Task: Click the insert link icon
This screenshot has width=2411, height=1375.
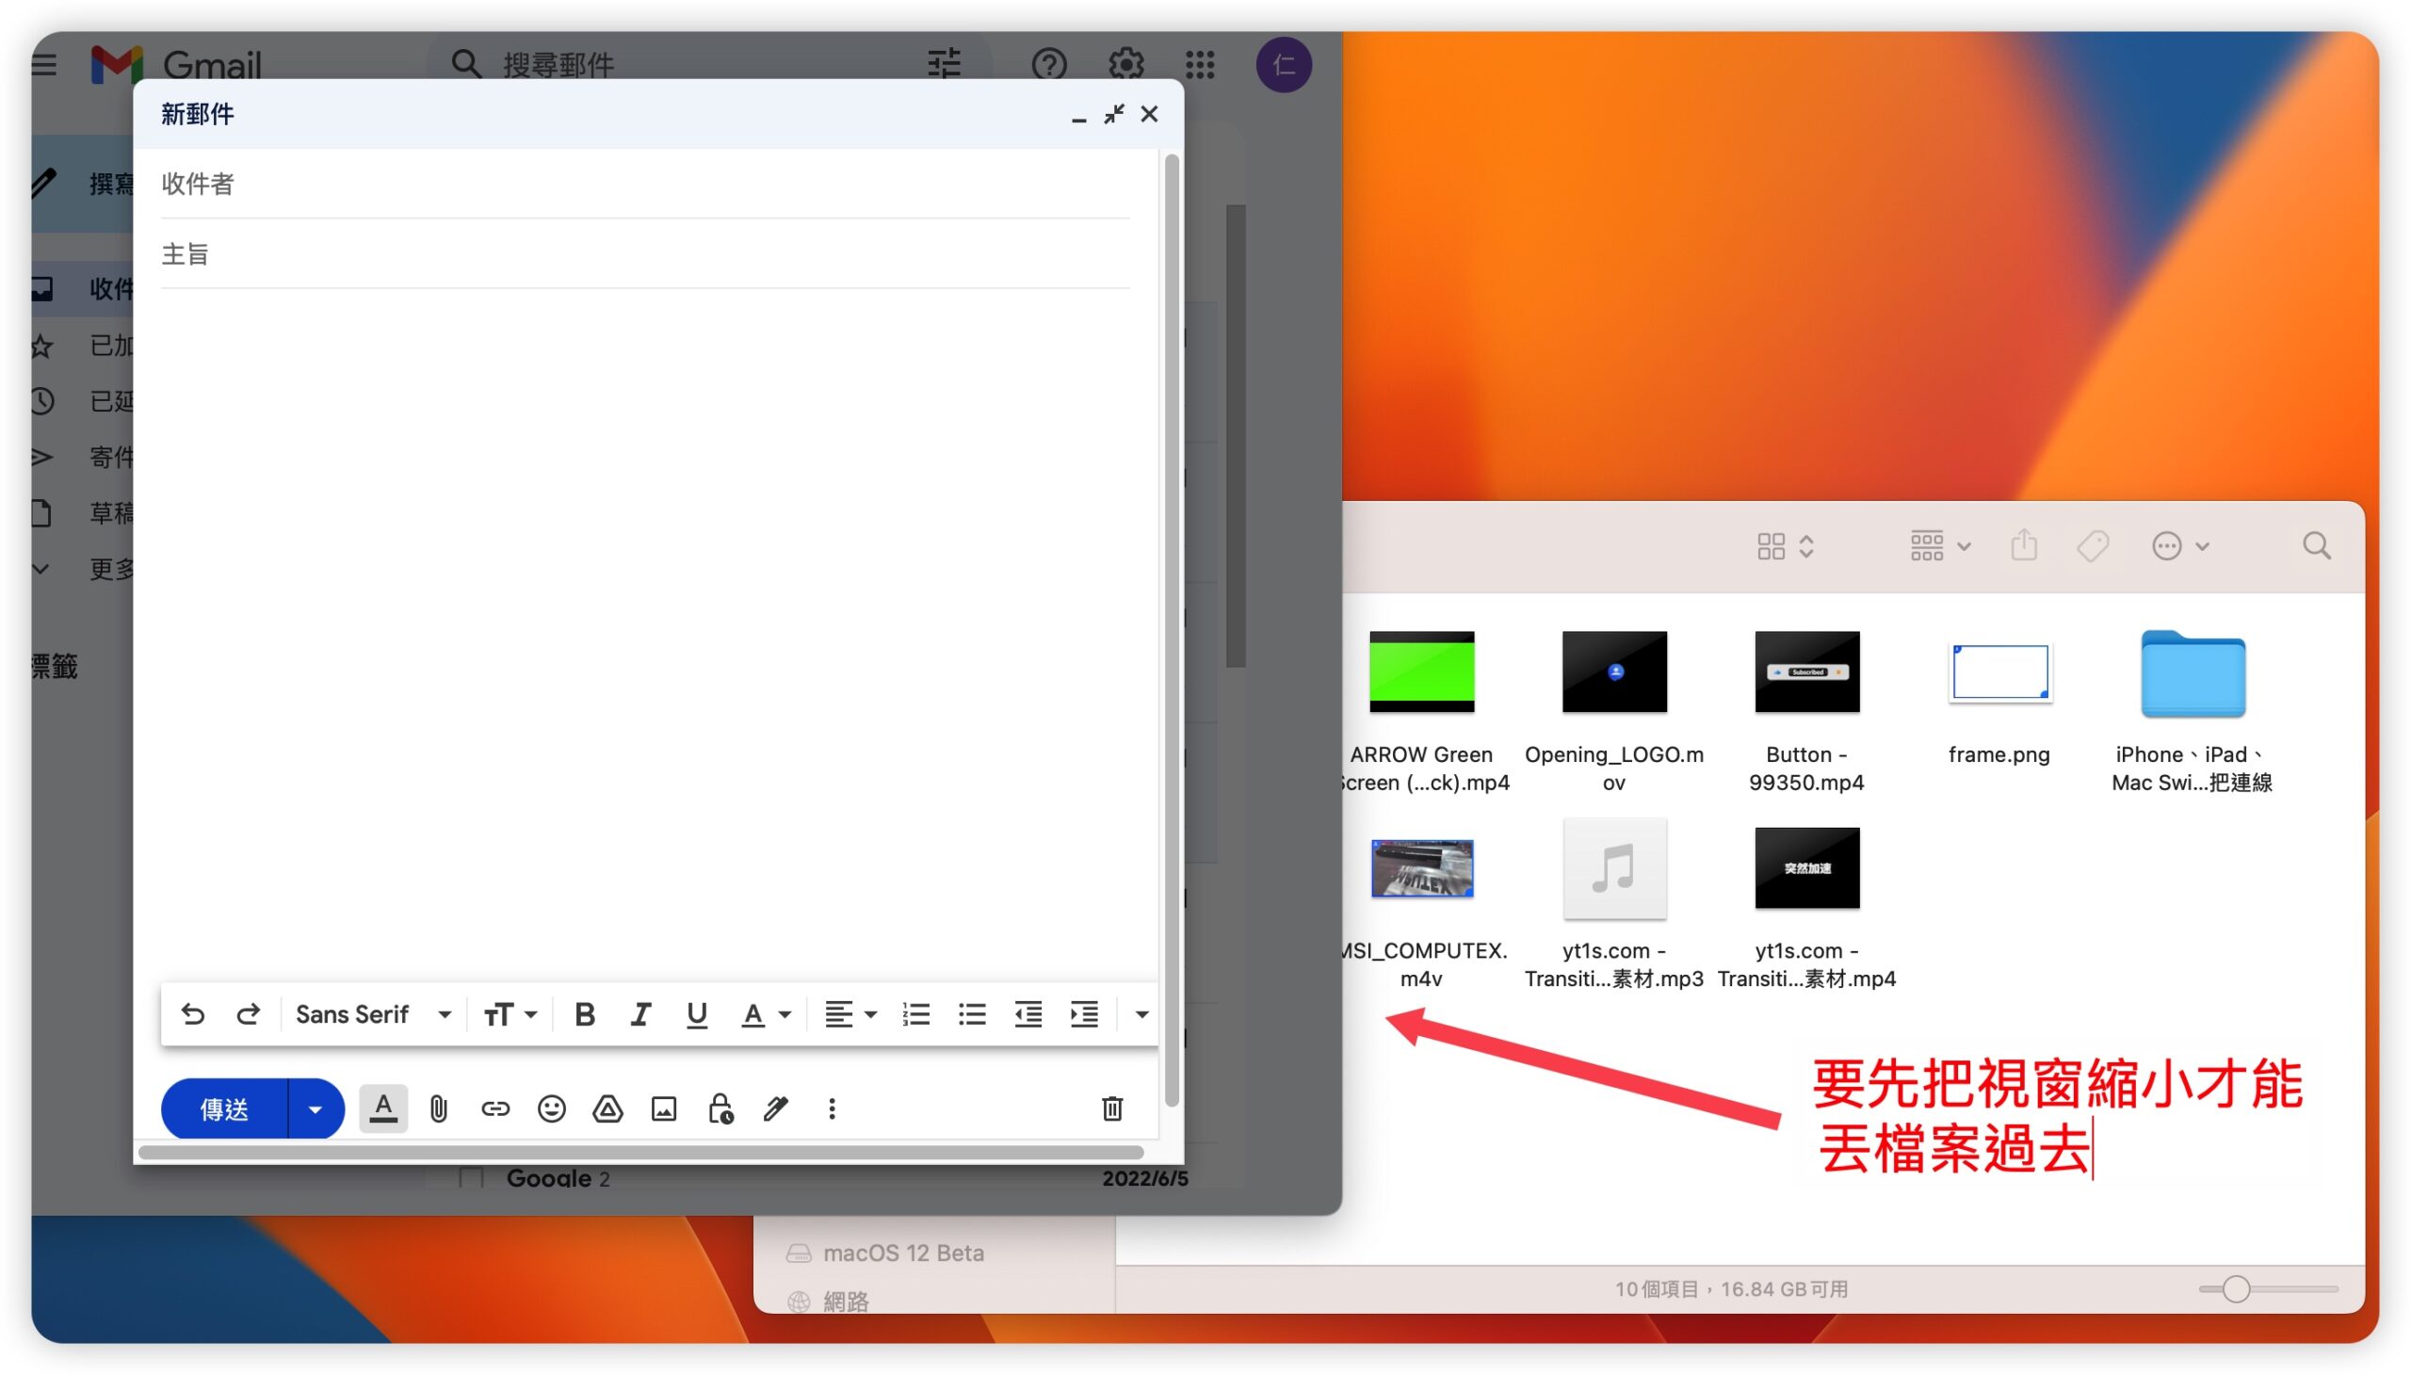Action: click(x=494, y=1108)
